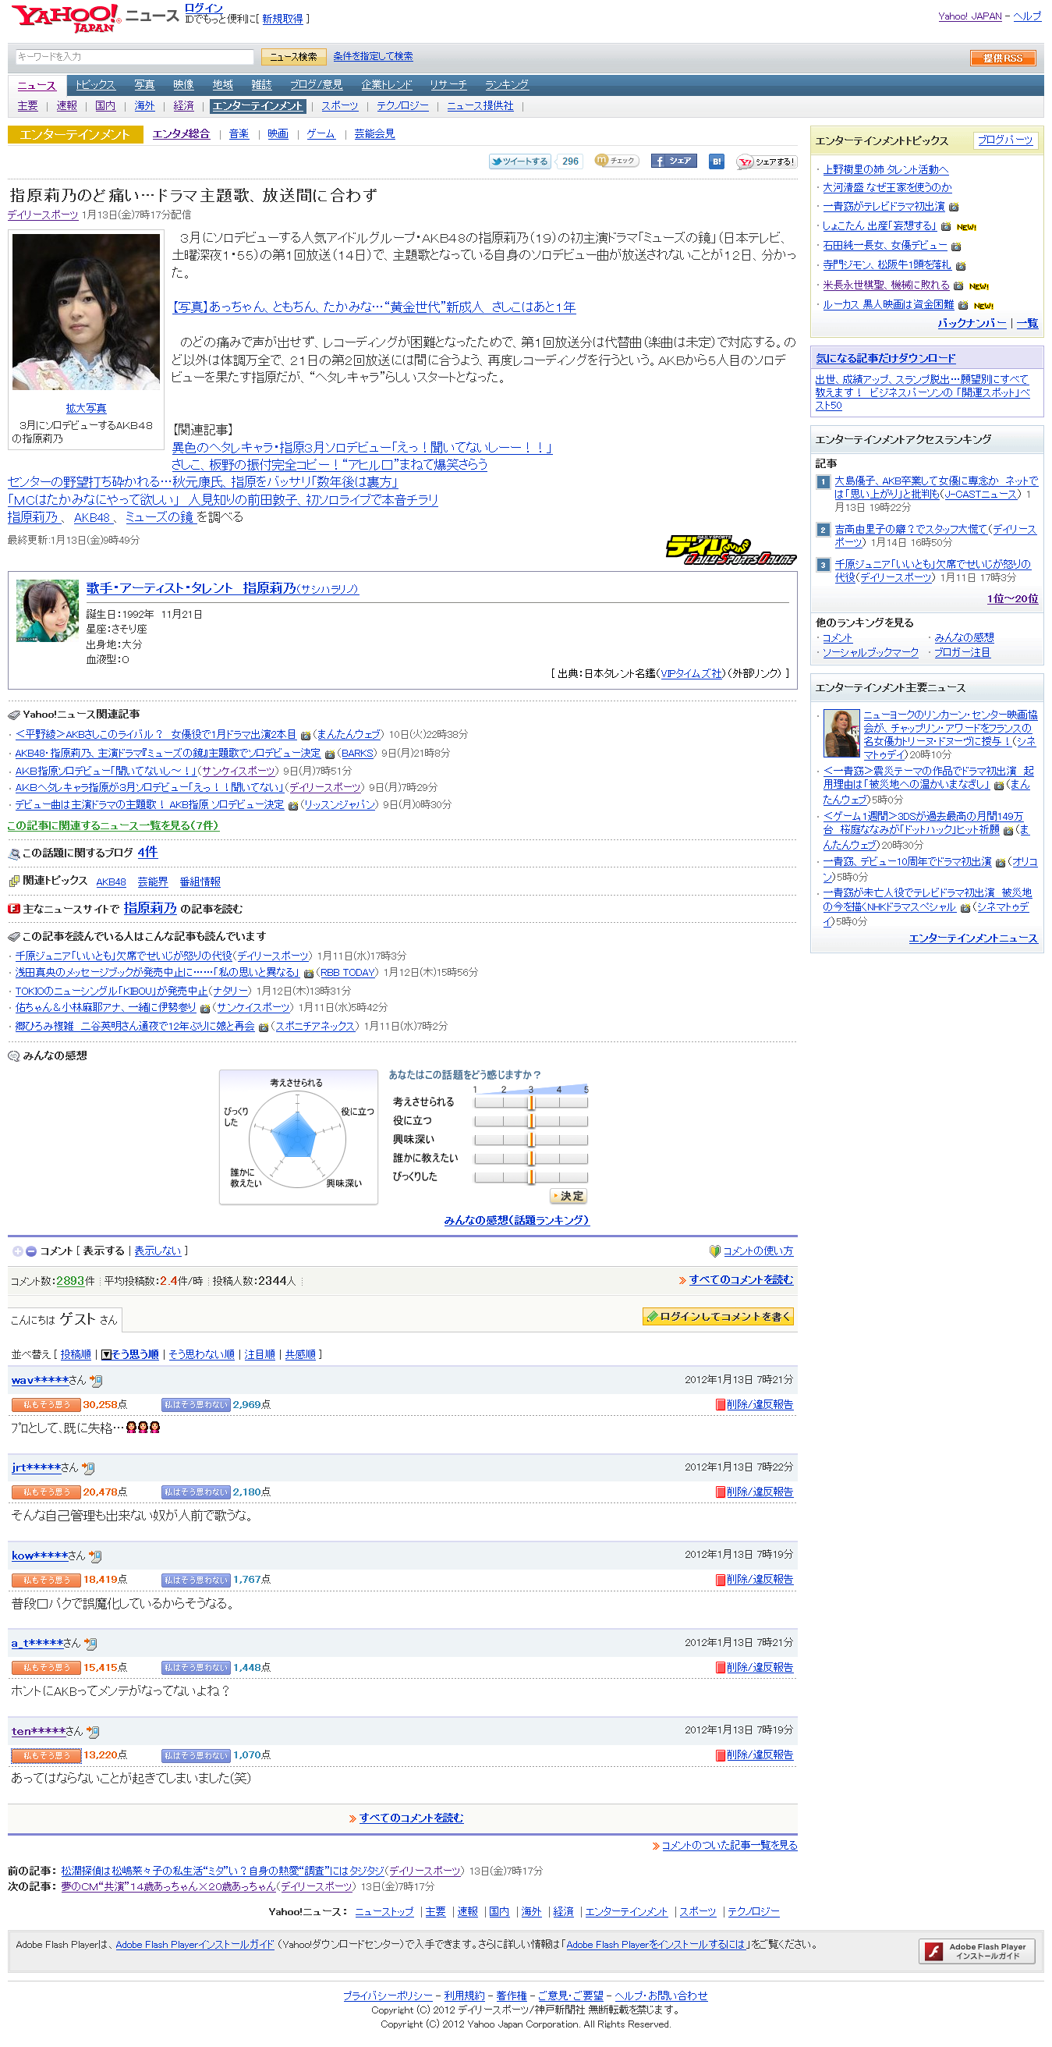Adjust the びっくりした rating slider
Image resolution: width=1052 pixels, height=2047 pixels.
(531, 1177)
